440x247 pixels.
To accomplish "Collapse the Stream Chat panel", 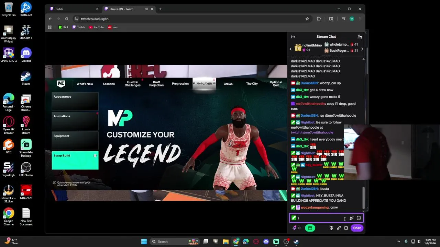I will pos(293,37).
